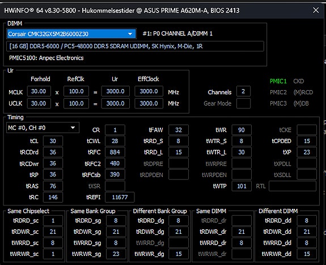This screenshot has width=326, height=265.
Task: Click the PMIC3 label
Action: pyautogui.click(x=278, y=103)
